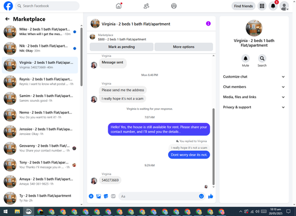Image resolution: width=296 pixels, height=216 pixels.
Task: Choose a GIF using the GIF icon
Action: tap(113, 196)
